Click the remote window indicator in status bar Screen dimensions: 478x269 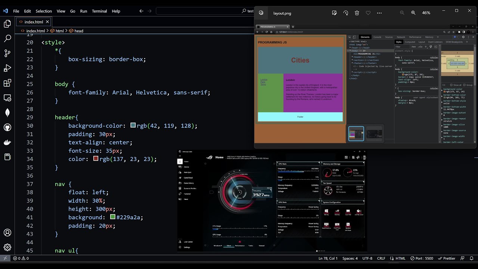5,258
